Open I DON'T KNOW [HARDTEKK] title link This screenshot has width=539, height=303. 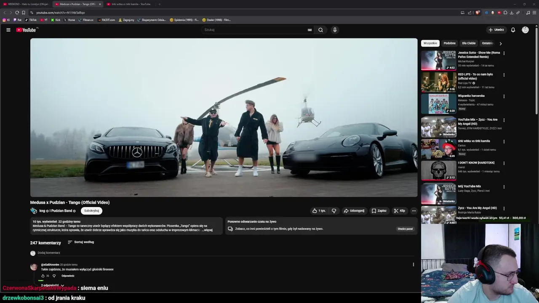click(x=476, y=163)
